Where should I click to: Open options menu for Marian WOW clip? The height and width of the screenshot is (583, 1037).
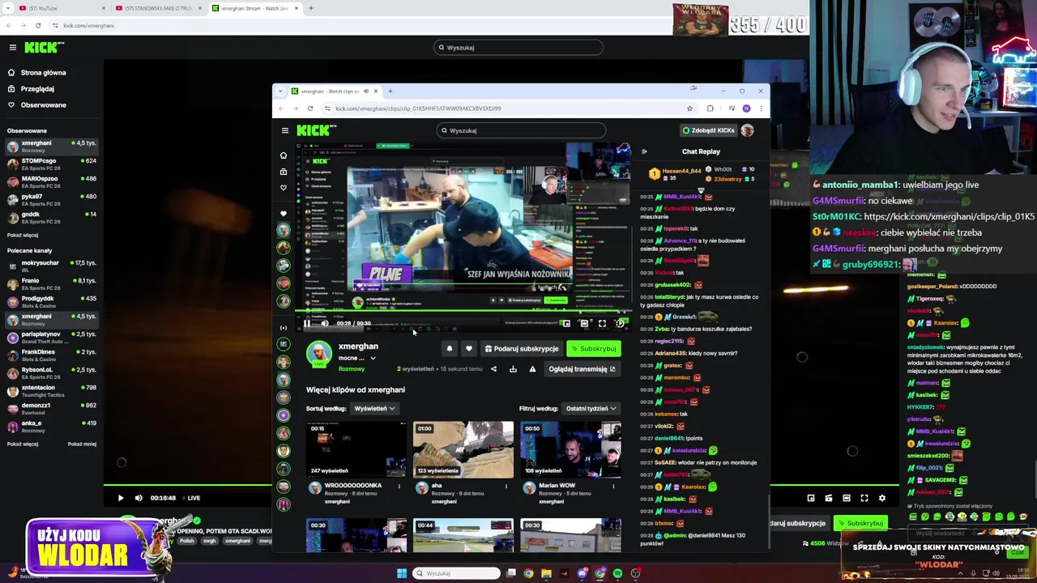point(613,487)
